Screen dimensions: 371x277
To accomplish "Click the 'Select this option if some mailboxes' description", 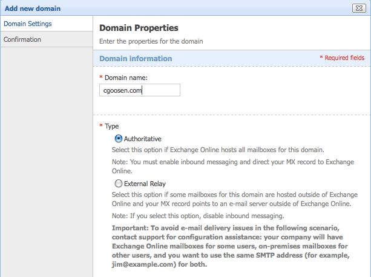I will point(235,199).
